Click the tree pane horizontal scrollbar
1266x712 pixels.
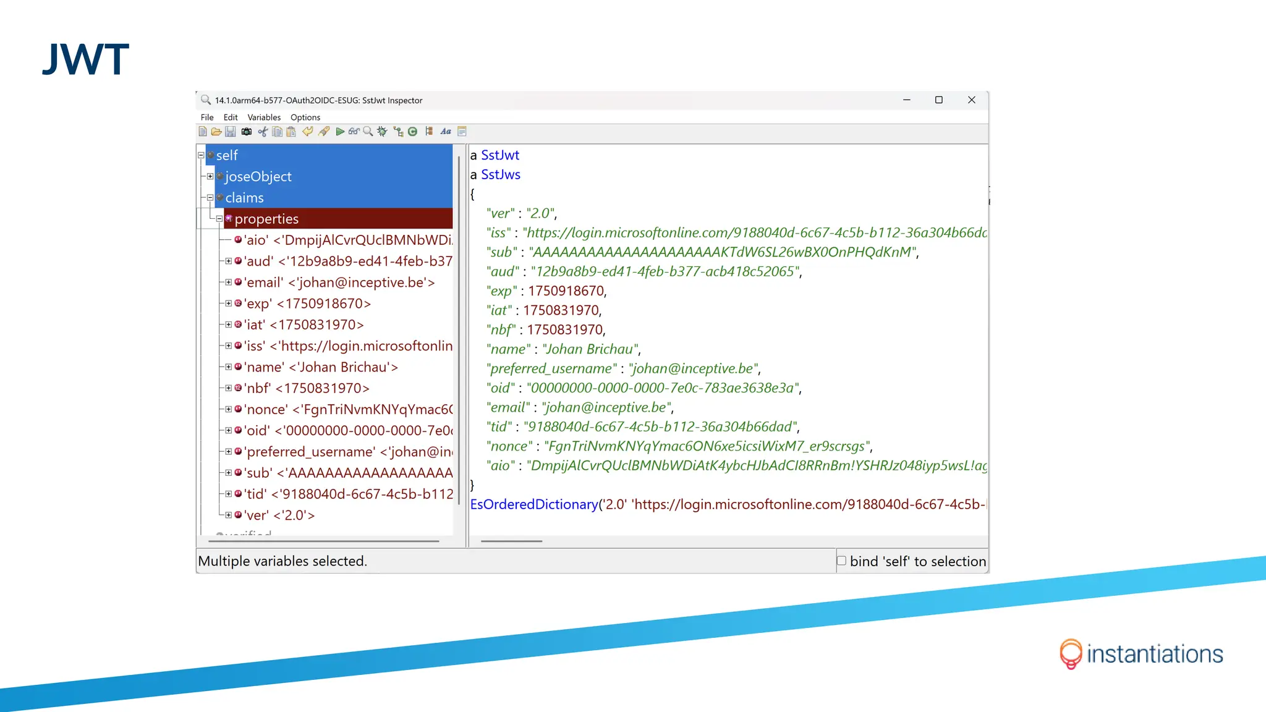(x=323, y=541)
